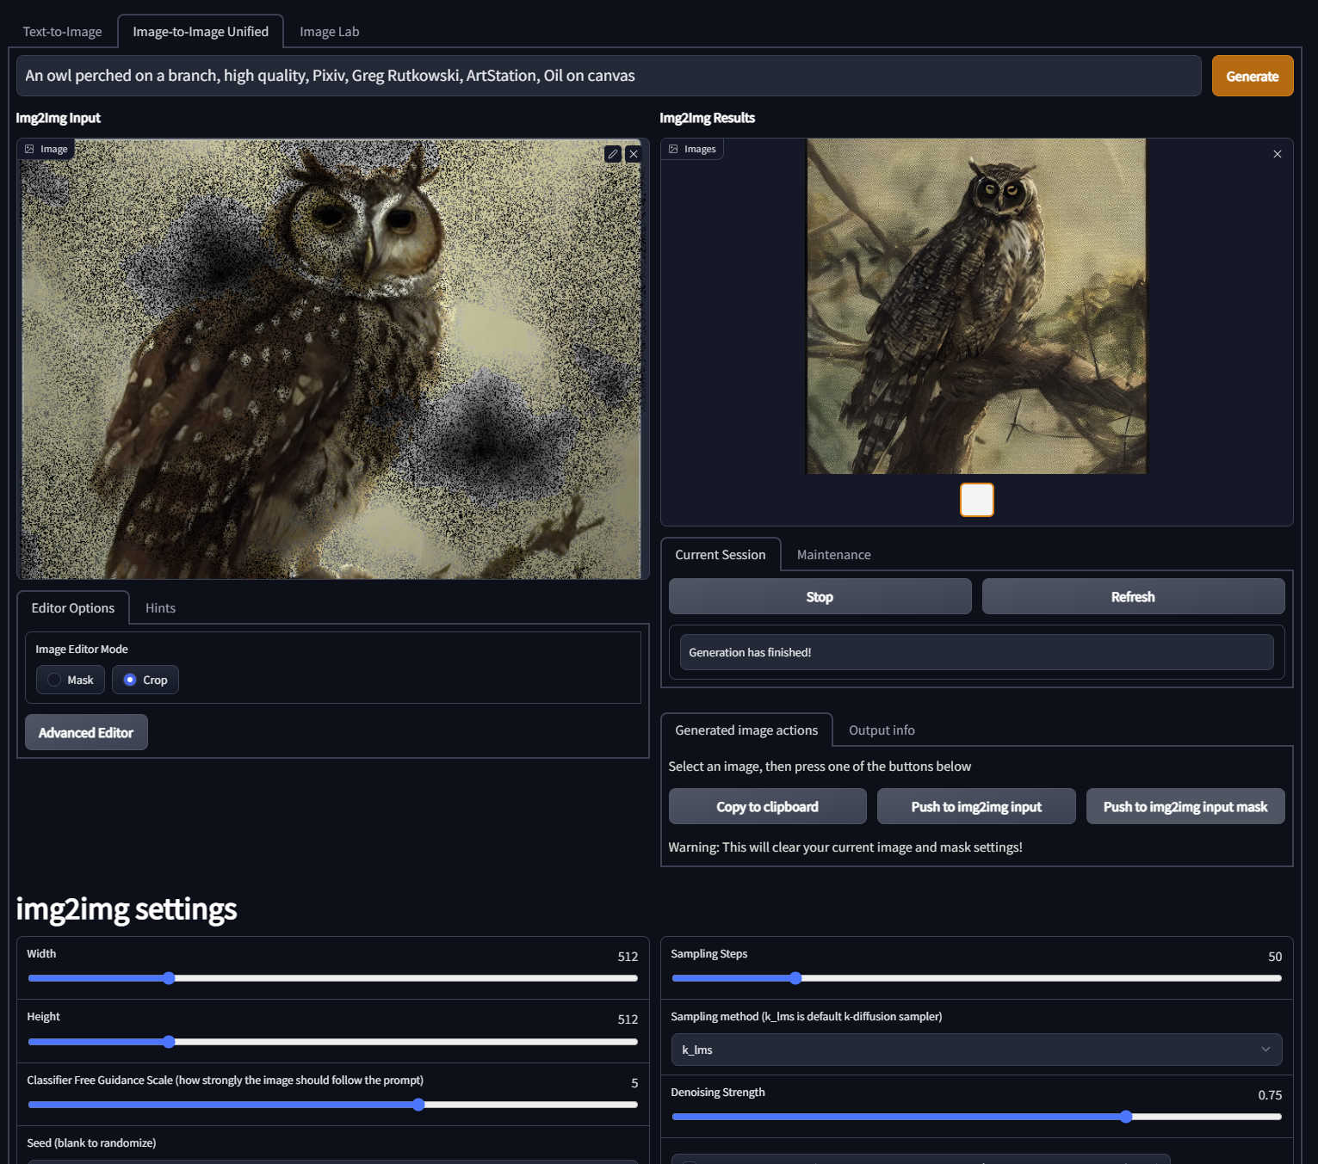Push the result to img2img input mask
Image resolution: width=1318 pixels, height=1164 pixels.
(1185, 806)
